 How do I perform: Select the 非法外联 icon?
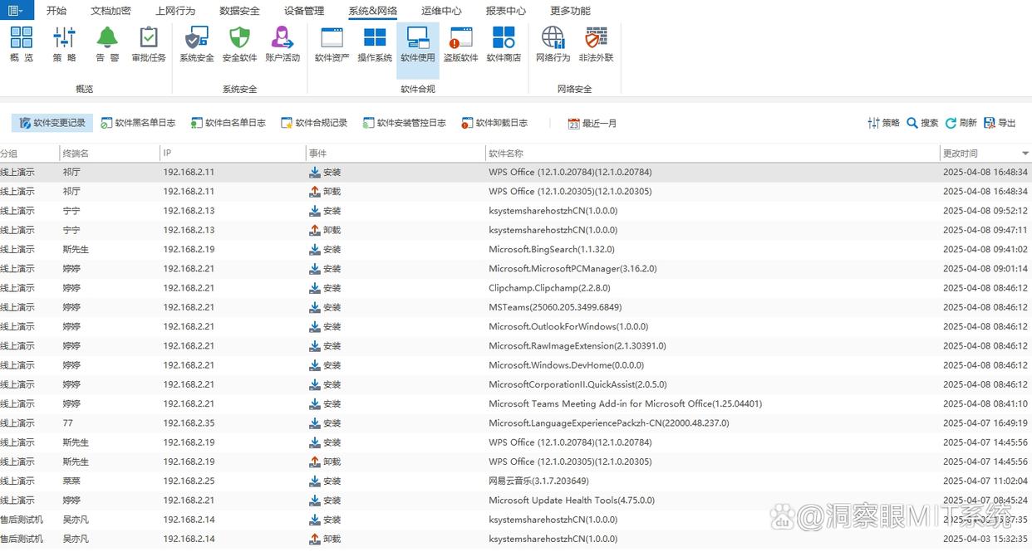596,46
